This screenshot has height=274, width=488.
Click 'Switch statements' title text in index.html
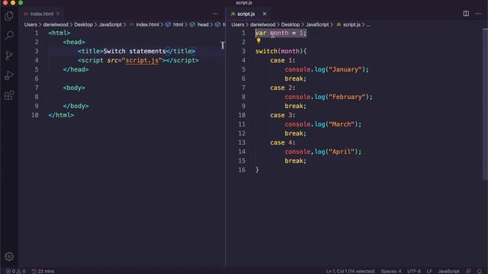[134, 51]
